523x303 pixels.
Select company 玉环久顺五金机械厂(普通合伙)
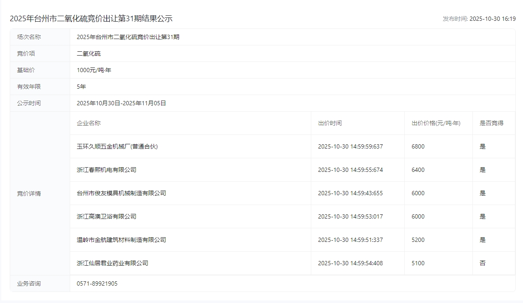117,146
